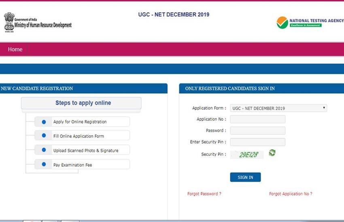Viewport: 344px width, 222px height.
Task: Click the UGC - NET DECEMBER 2019 page title
Action: click(174, 15)
